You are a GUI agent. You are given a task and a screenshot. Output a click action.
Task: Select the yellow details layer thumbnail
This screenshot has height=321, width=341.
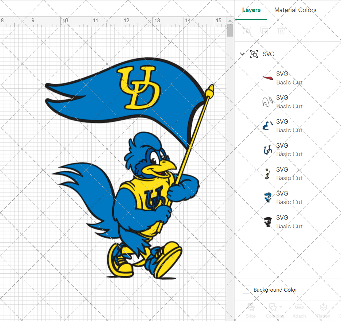[x=267, y=174]
